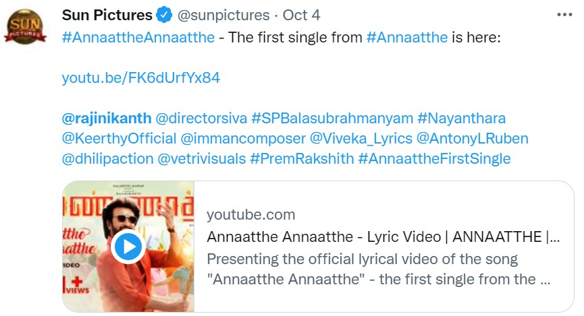Open the Annaatthe video thumbnail image
Viewport: 584px width, 316px height.
pyautogui.click(x=128, y=247)
